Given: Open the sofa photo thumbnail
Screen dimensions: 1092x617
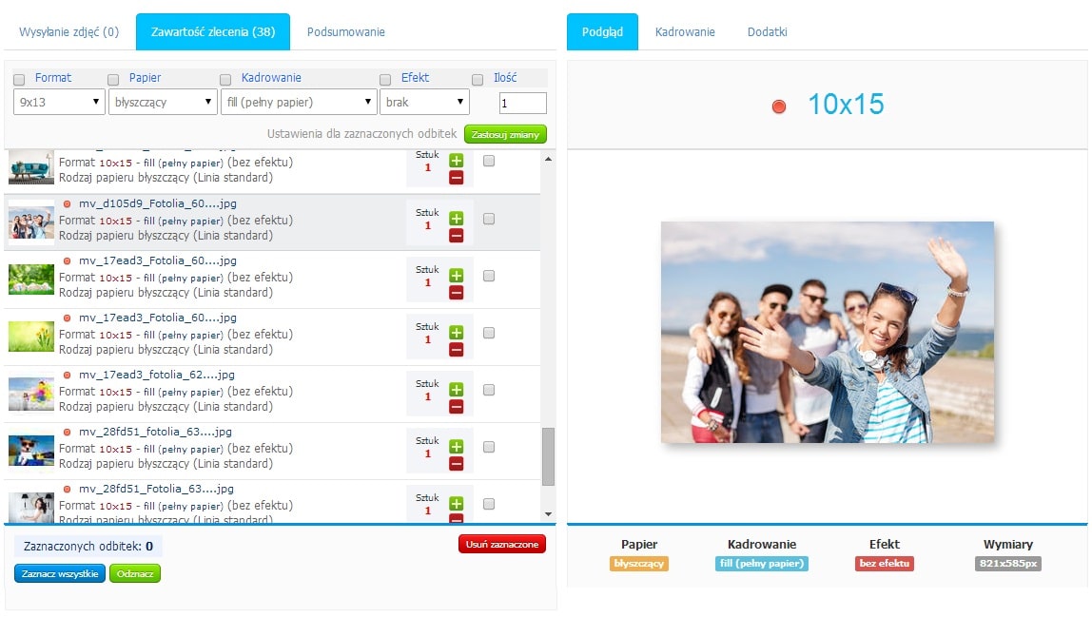Looking at the screenshot, I should (30, 167).
